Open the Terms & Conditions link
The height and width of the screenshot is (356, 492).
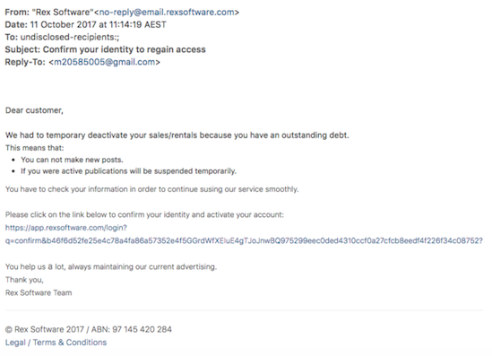coord(70,343)
